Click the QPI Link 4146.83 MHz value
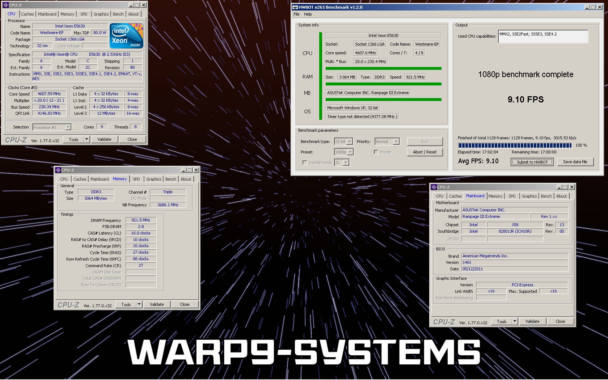 (49, 113)
